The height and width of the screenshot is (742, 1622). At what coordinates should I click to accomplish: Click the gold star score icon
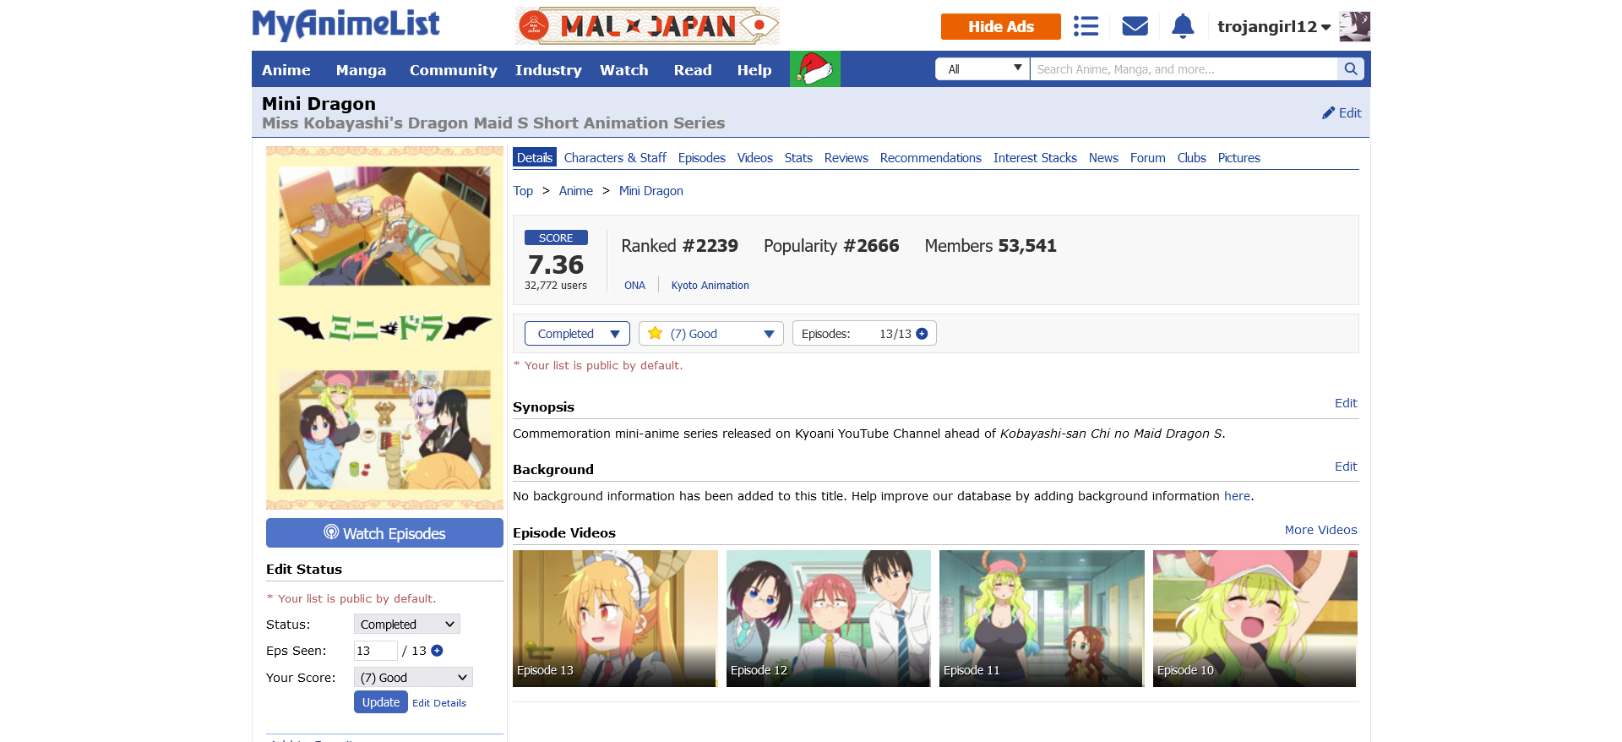point(655,333)
